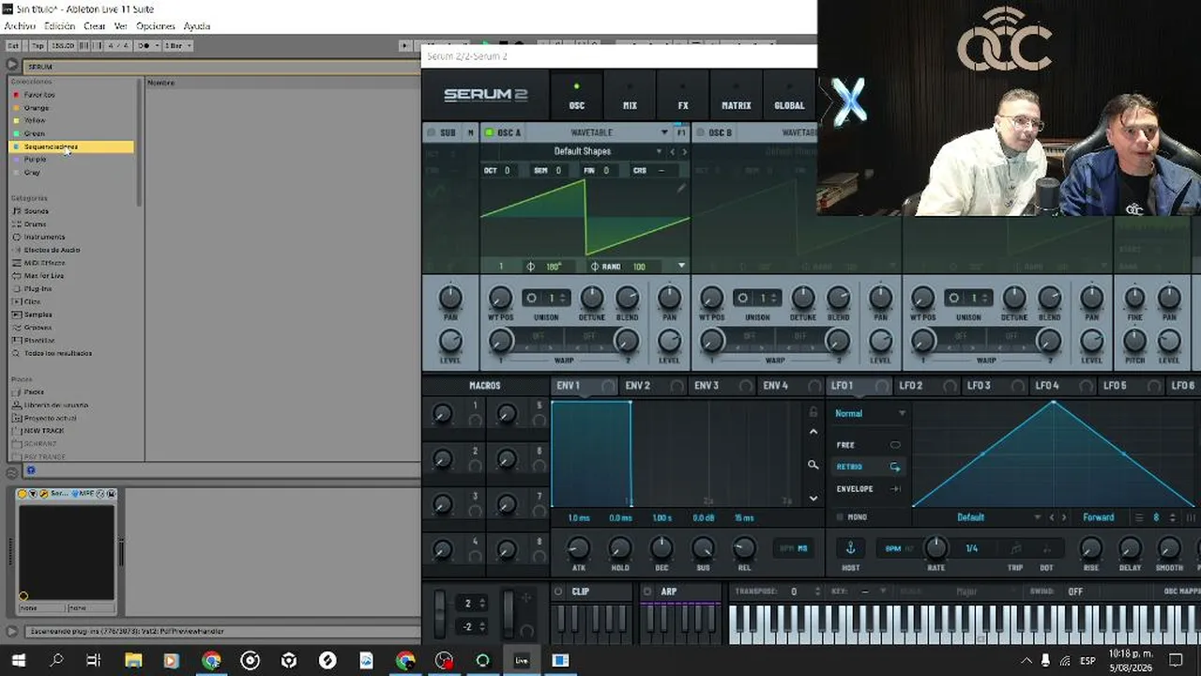Viewport: 1201px width, 676px height.
Task: Open Windows Start menu
Action: [x=18, y=661]
